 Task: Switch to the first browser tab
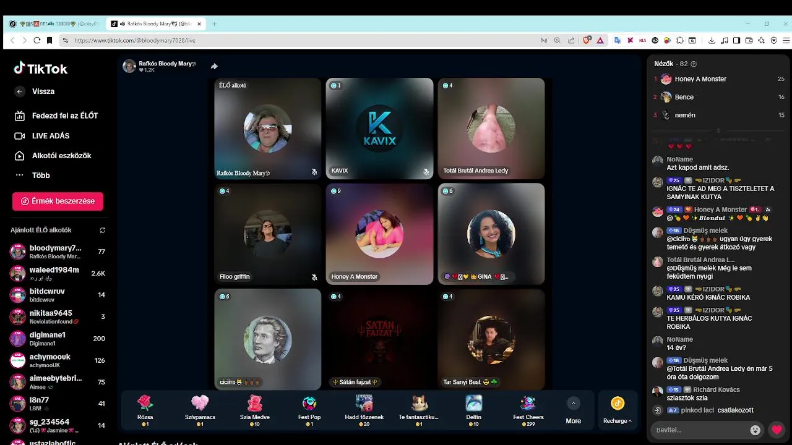click(54, 23)
